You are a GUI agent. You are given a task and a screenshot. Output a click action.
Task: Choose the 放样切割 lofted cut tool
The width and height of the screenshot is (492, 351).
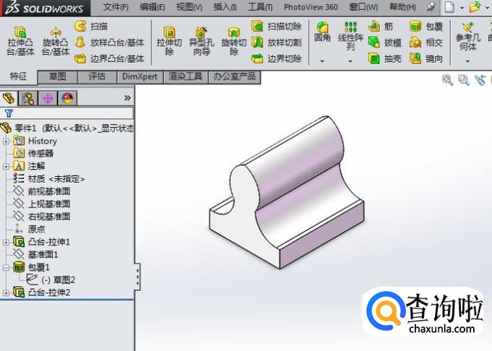[x=277, y=43]
